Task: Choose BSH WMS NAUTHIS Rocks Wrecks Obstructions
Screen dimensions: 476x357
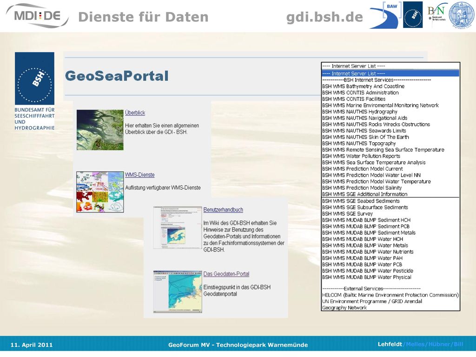Action: click(x=390, y=125)
